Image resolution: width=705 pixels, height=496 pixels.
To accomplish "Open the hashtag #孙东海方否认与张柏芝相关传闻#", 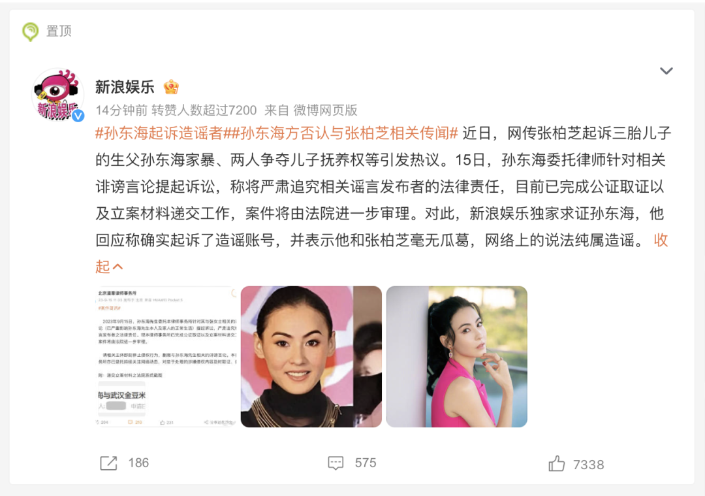I will [x=340, y=133].
